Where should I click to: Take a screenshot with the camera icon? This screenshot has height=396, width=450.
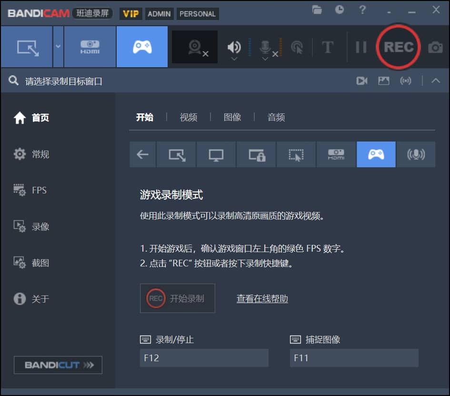click(436, 47)
